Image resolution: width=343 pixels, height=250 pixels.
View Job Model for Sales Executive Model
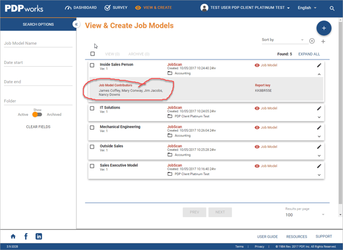pyautogui.click(x=266, y=166)
